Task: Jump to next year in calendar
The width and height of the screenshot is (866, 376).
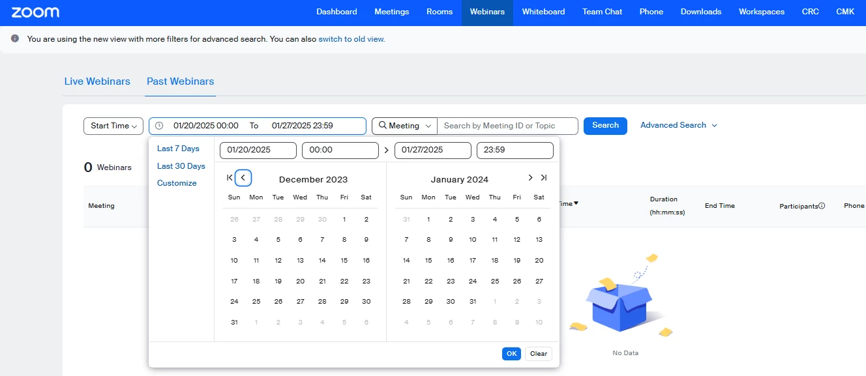Action: click(544, 177)
